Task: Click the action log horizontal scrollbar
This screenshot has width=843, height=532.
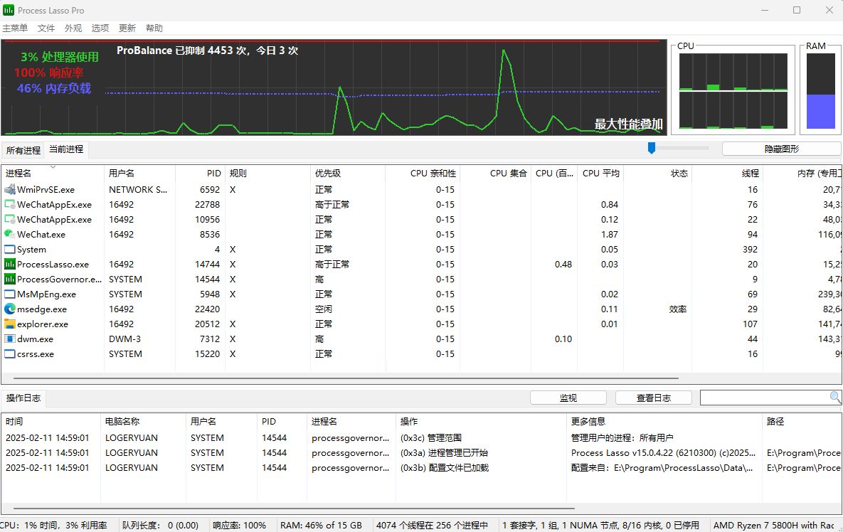Action: pos(294,508)
